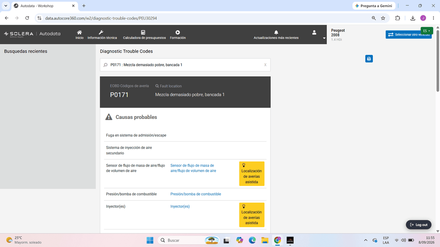Click the P0171 trouble code search field
Image resolution: width=440 pixels, height=247 pixels.
click(x=185, y=65)
